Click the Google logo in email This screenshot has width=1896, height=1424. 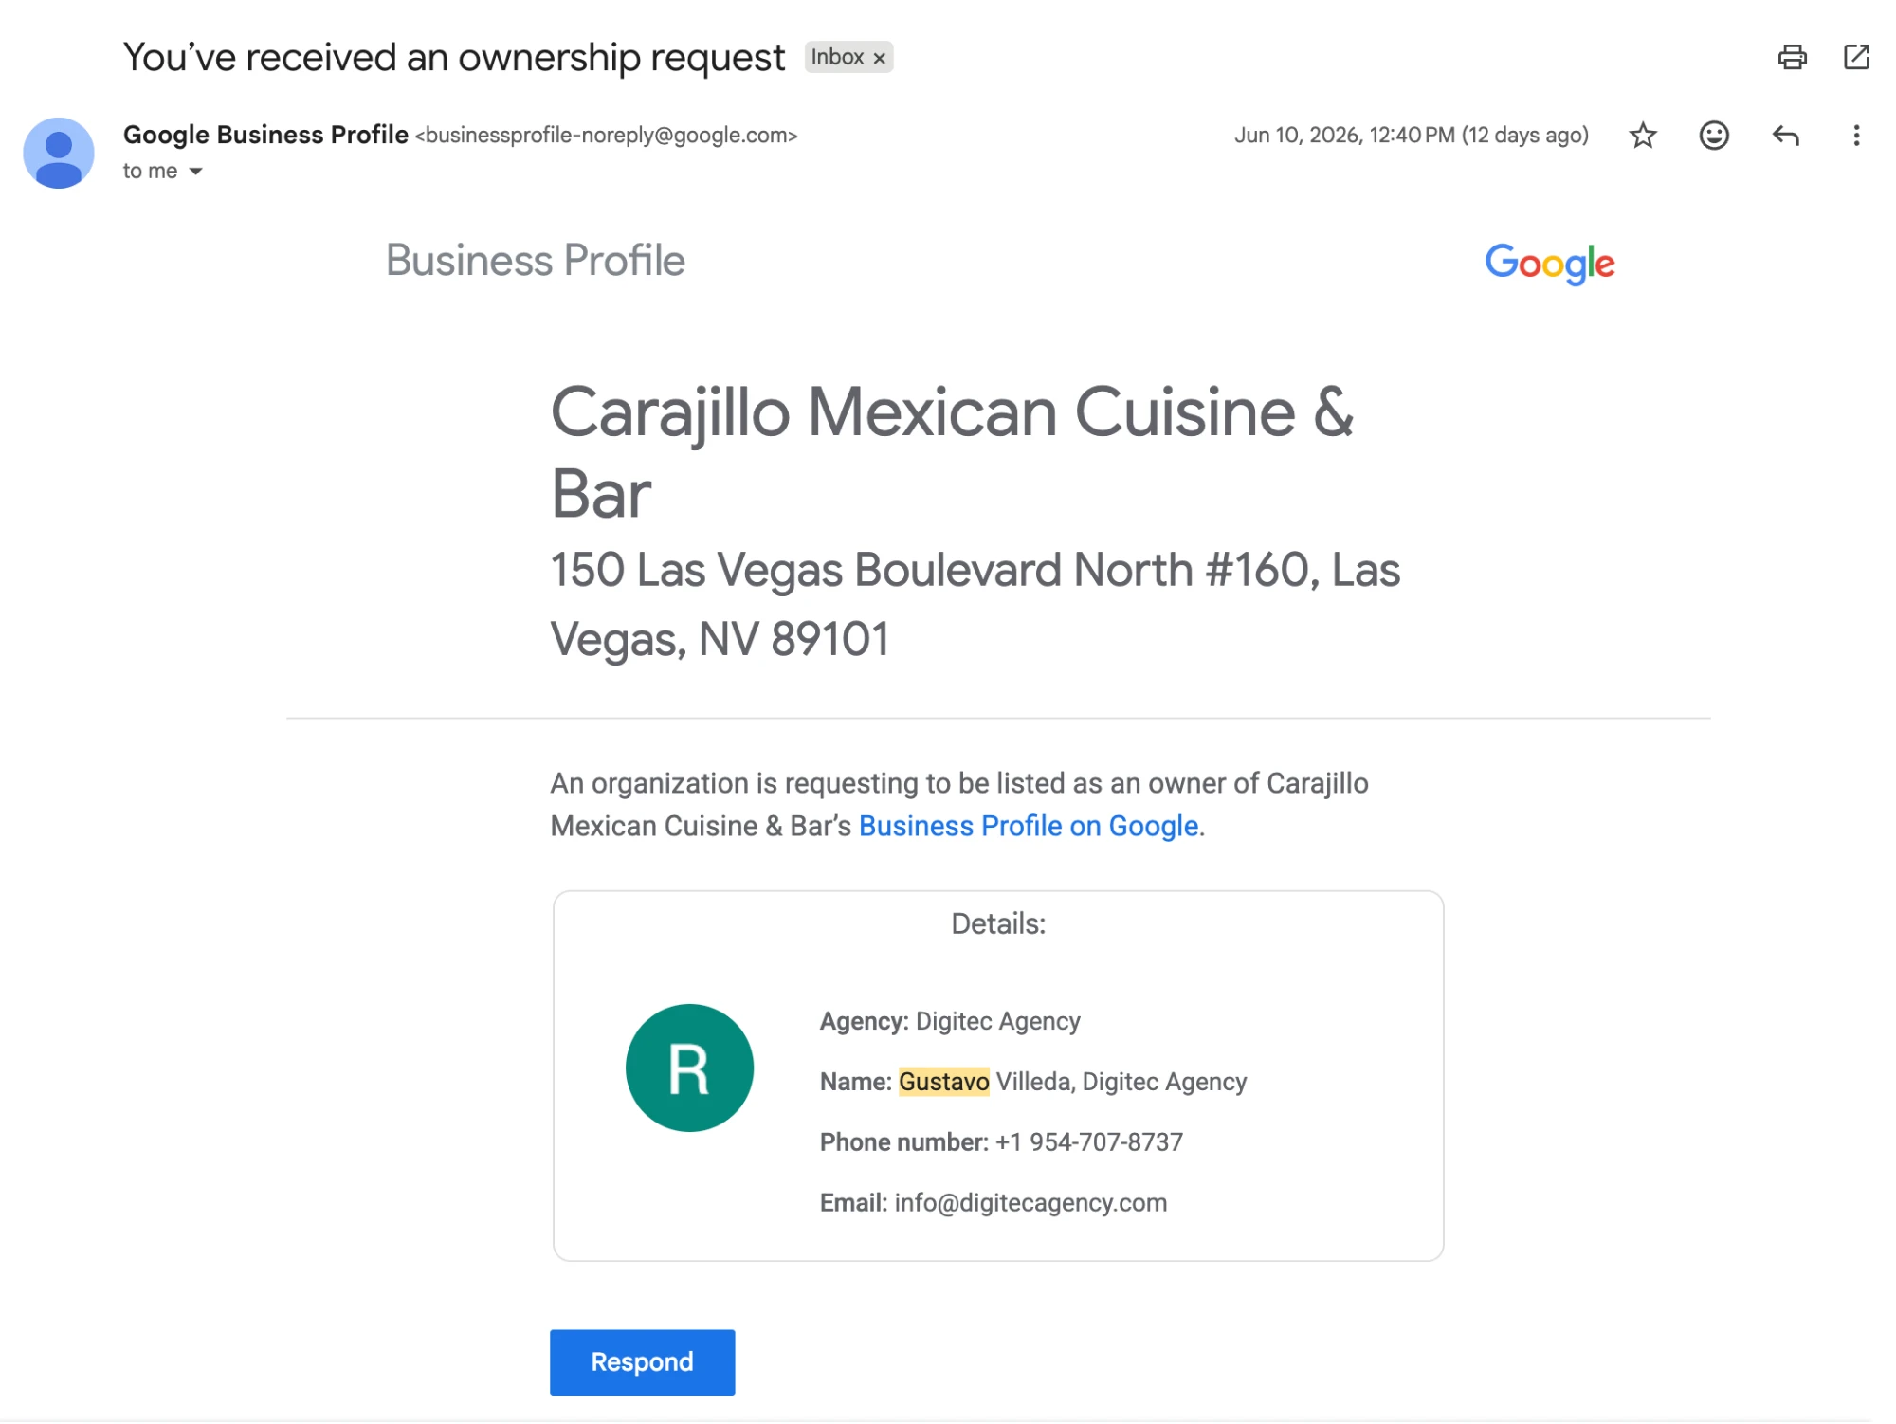click(1549, 263)
